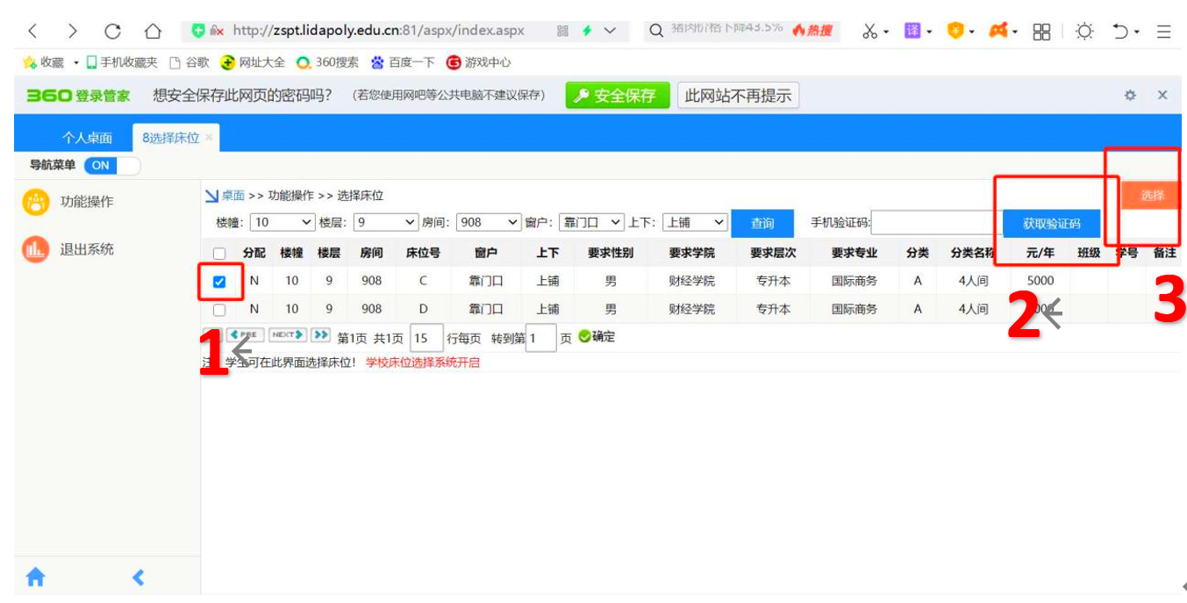The height and width of the screenshot is (603, 1187).
Task: Click the NEXT page button
Action: [288, 335]
